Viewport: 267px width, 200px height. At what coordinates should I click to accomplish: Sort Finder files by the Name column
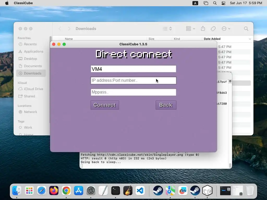coord(69,39)
